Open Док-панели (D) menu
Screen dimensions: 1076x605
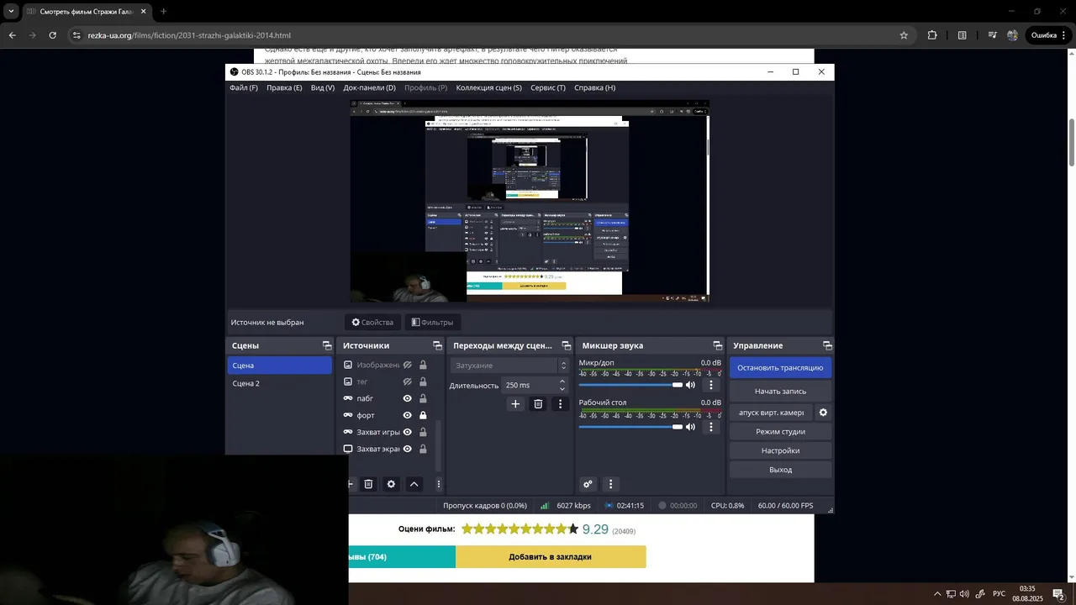point(369,87)
